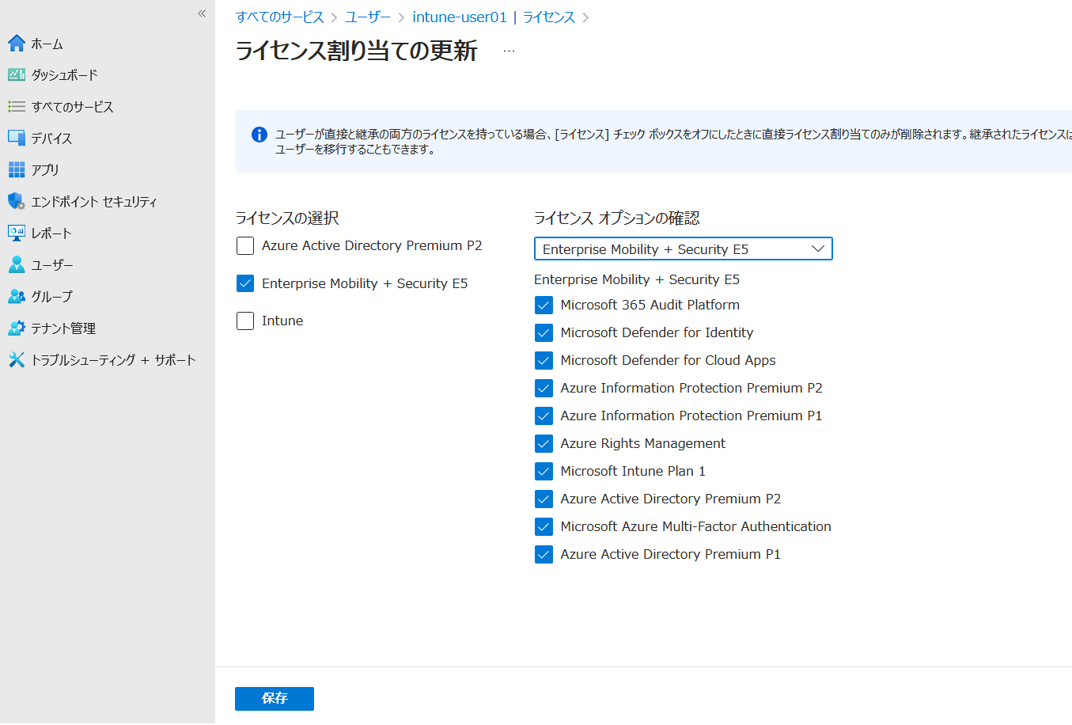This screenshot has width=1072, height=725.
Task: Uncheck Azure Information Protection Premium P1
Action: [x=544, y=416]
